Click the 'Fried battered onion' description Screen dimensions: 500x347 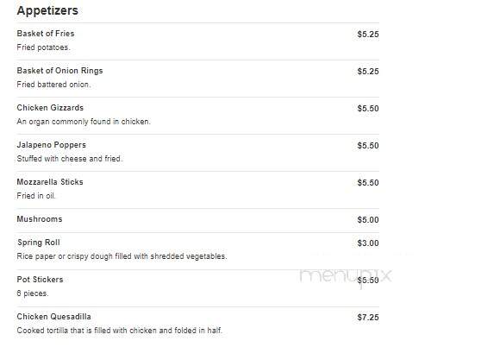click(x=54, y=85)
